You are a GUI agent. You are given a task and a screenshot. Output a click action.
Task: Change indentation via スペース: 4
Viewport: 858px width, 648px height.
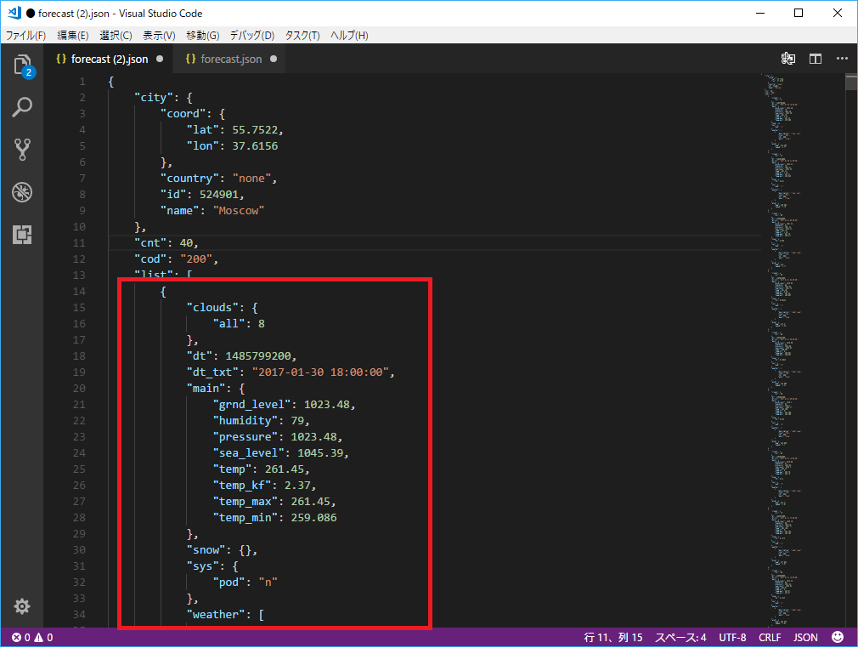(x=680, y=637)
